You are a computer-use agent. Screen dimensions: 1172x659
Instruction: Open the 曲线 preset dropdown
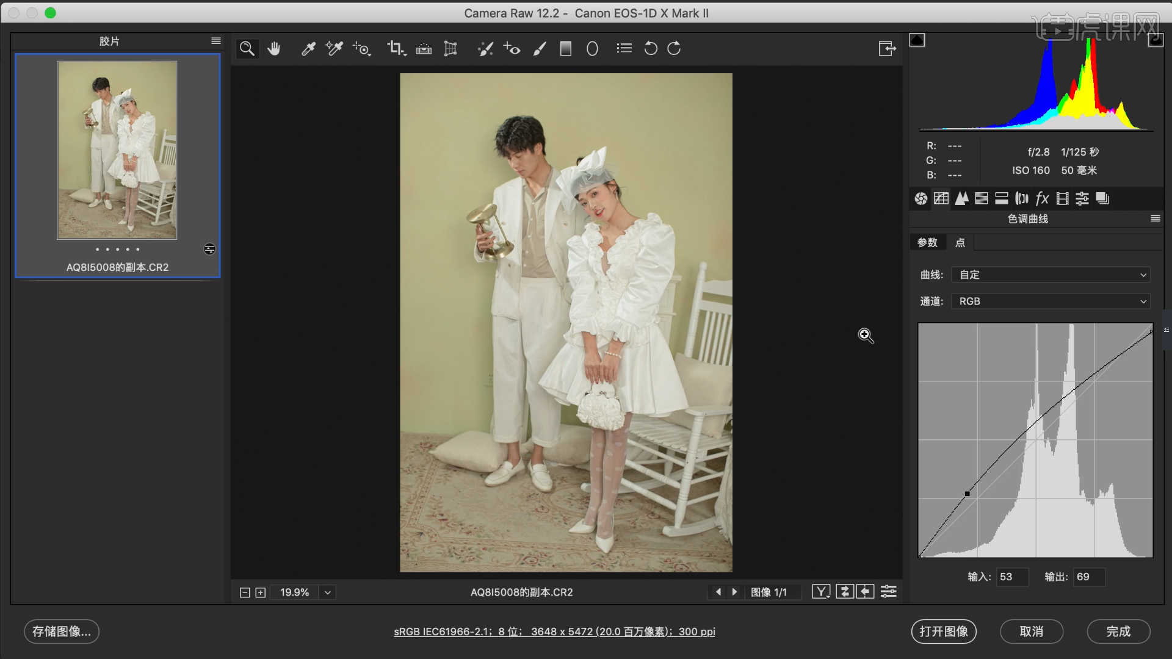(x=1051, y=275)
